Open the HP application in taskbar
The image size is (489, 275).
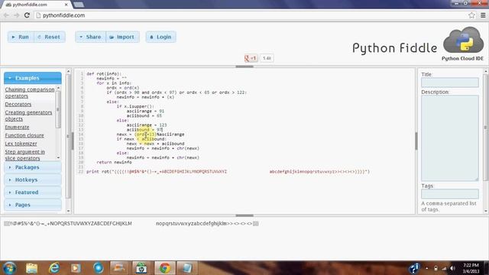coord(141,268)
